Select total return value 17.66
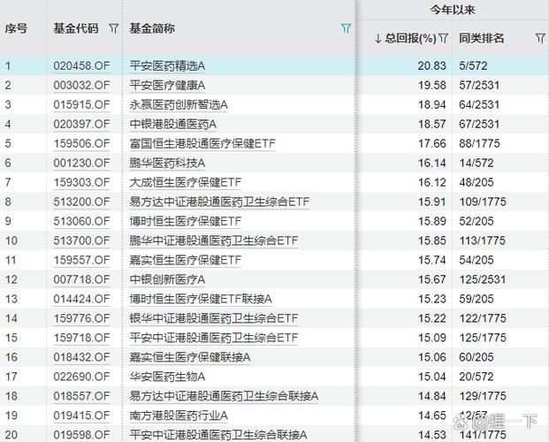The image size is (549, 442). click(x=432, y=143)
